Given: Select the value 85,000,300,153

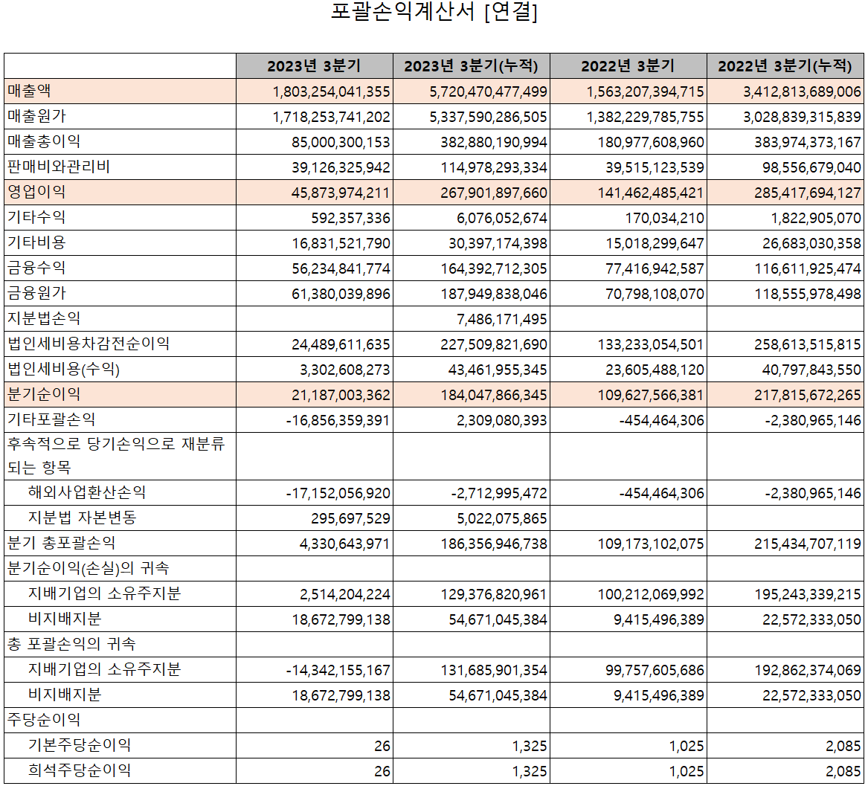Looking at the screenshot, I should coord(341,142).
